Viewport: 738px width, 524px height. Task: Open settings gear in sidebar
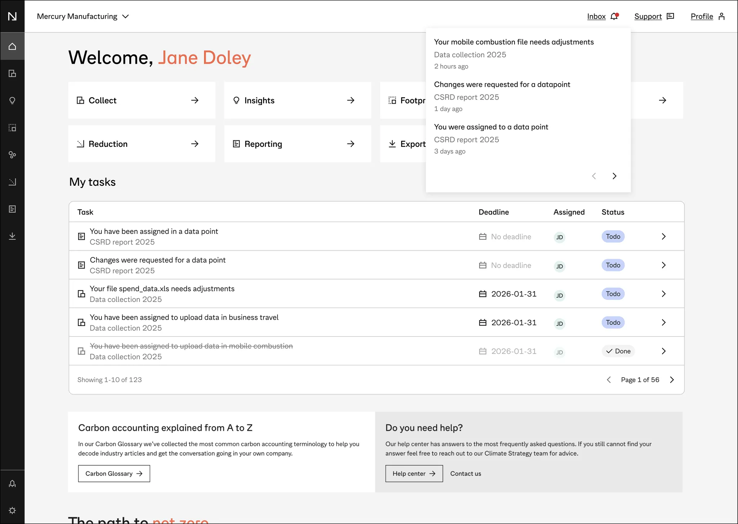coord(12,510)
